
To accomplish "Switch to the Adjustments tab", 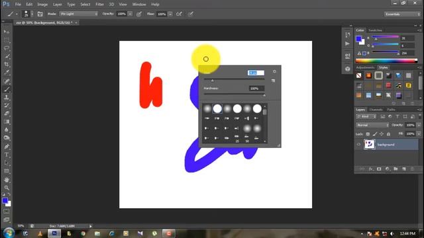I will pos(365,67).
